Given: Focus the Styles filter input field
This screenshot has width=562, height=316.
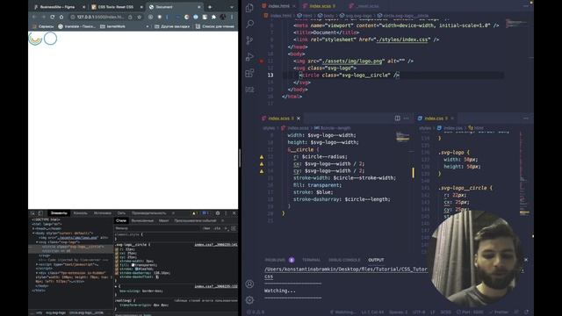Looking at the screenshot, I should [x=156, y=228].
